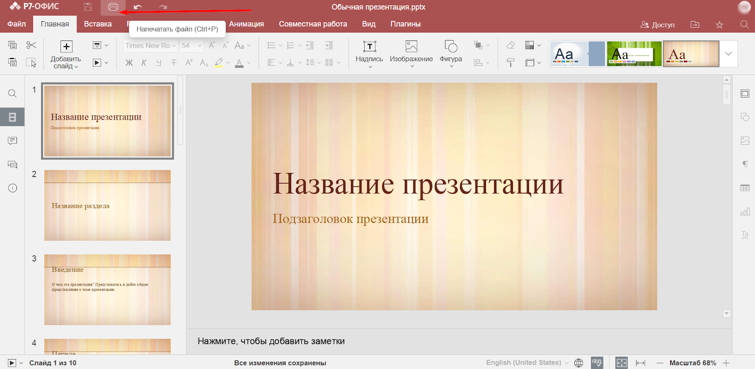This screenshot has height=369, width=755.
Task: Switch to the Вид tab
Action: pyautogui.click(x=369, y=24)
